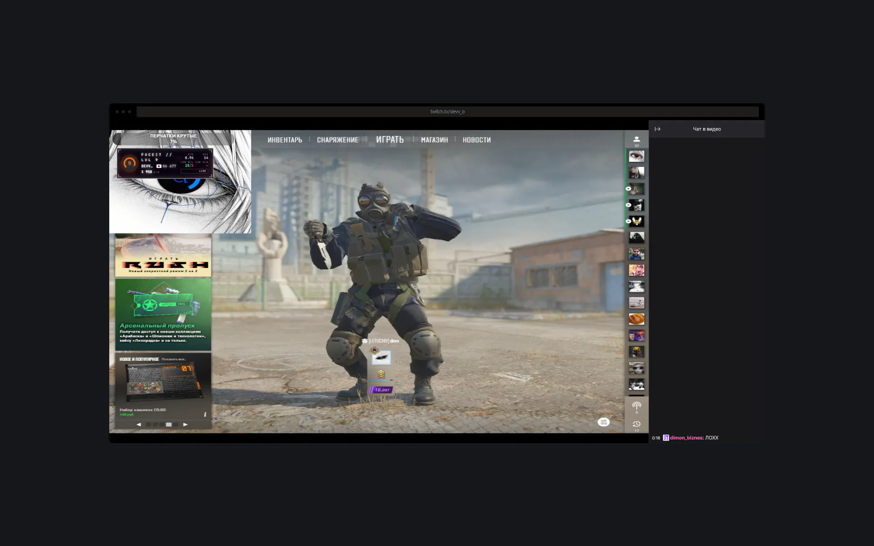Click the 0:16 chat timestamp

pyautogui.click(x=656, y=438)
